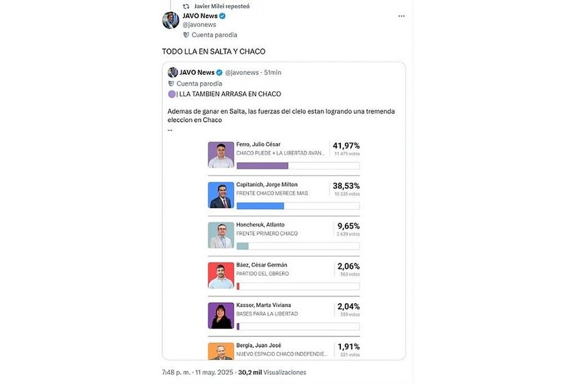This screenshot has width=576, height=384.
Task: Click the parody mask icon in quoted tweet
Action: coord(171,83)
